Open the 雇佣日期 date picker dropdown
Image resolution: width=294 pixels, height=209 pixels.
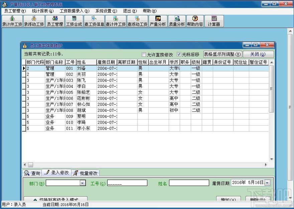[268, 183]
